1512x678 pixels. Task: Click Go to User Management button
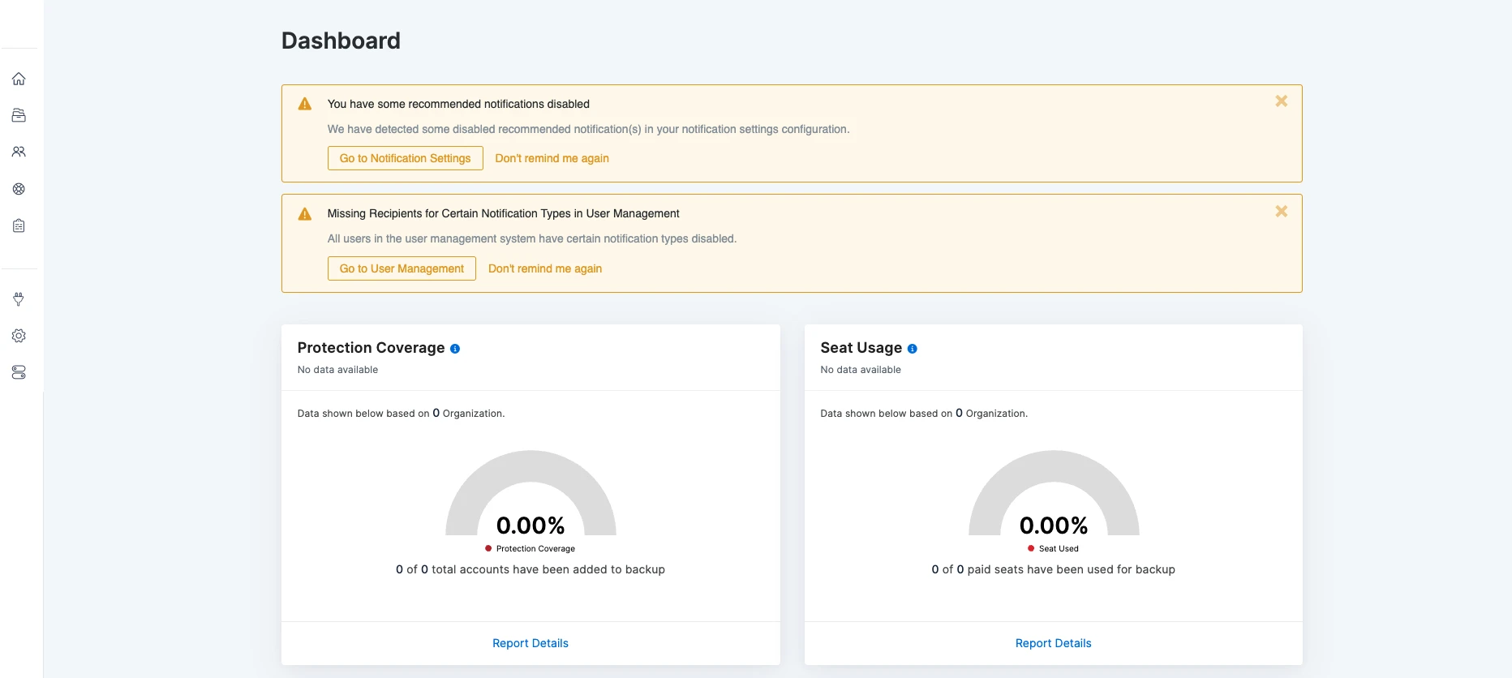point(402,268)
